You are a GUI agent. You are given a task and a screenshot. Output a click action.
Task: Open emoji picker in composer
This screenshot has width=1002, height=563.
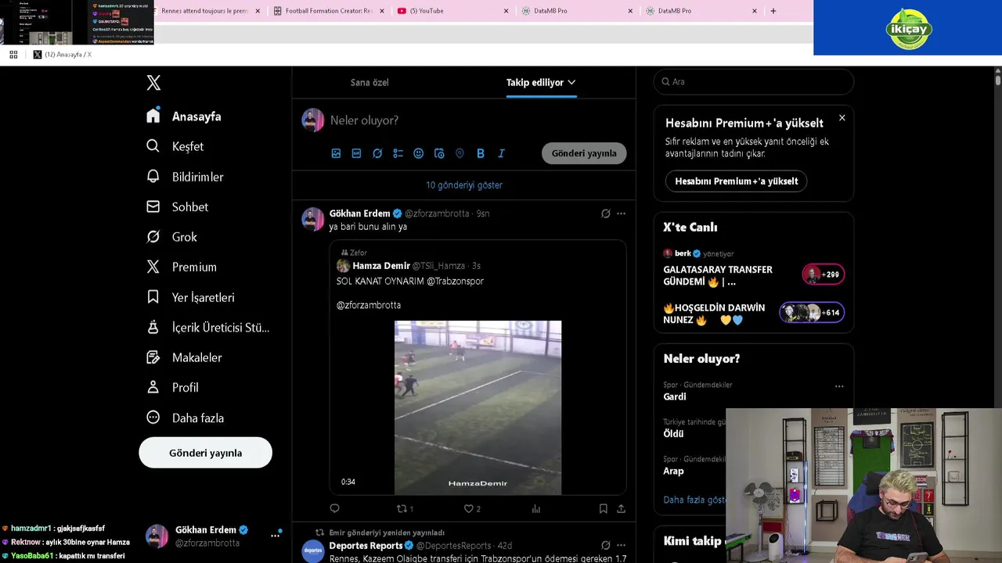419,153
